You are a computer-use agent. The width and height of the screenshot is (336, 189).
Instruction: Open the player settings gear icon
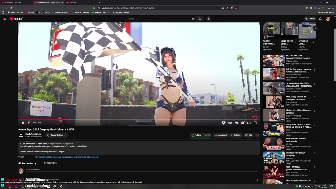click(243, 123)
